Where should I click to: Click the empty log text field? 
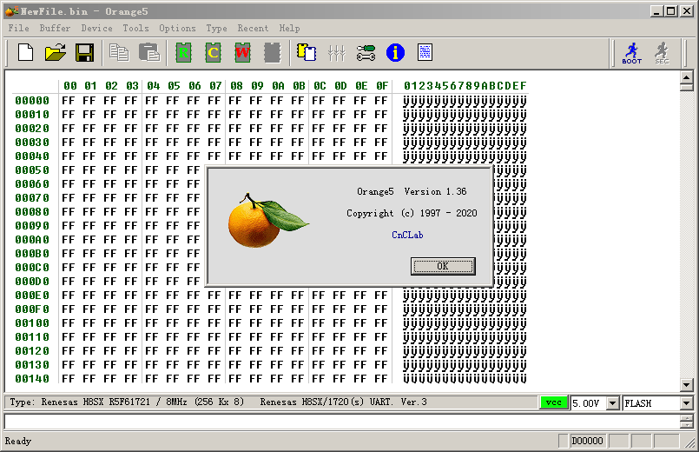click(x=339, y=422)
